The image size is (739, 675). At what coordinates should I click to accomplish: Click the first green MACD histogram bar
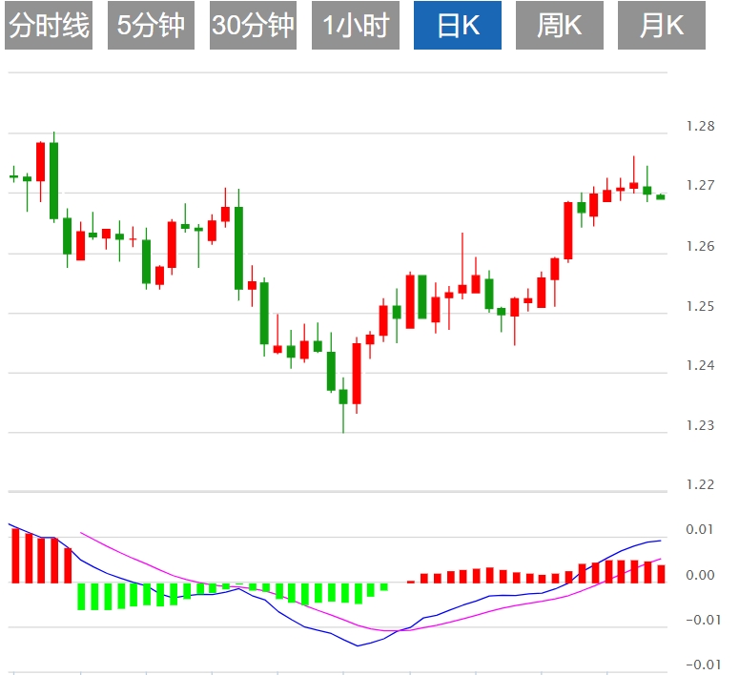pos(82,597)
